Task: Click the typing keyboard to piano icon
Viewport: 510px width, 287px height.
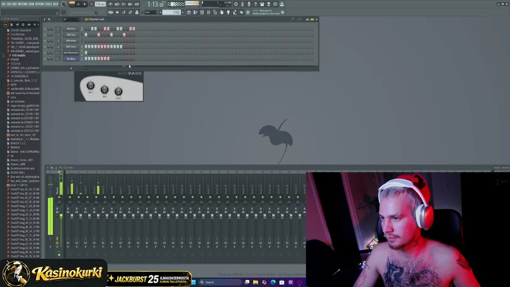Action: (110, 12)
